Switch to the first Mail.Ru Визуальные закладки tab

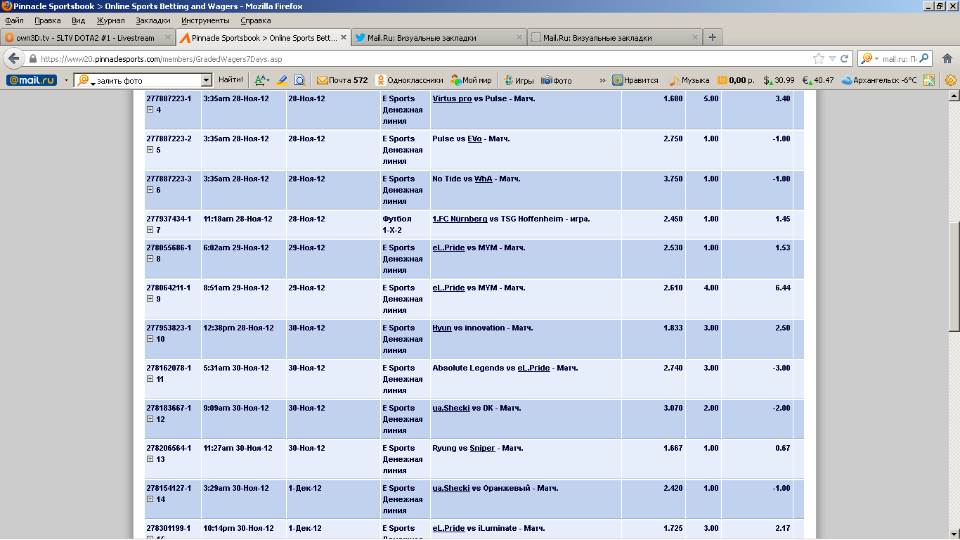[439, 37]
